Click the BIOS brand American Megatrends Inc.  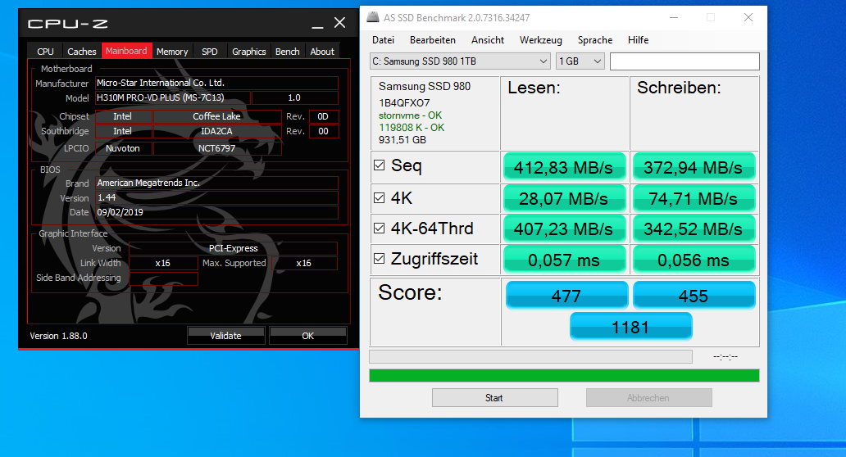[217, 183]
